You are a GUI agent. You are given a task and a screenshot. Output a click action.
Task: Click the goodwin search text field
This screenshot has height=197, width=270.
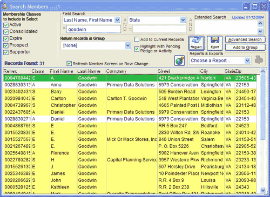point(93,29)
